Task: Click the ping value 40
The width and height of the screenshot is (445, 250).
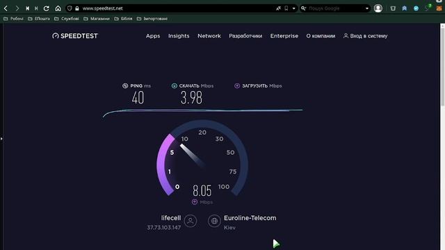Action: (x=138, y=97)
